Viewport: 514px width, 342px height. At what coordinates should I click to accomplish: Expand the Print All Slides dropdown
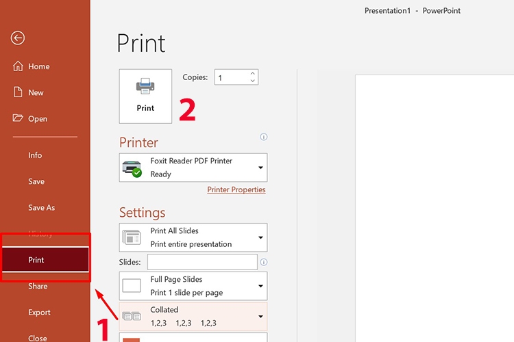(x=193, y=237)
